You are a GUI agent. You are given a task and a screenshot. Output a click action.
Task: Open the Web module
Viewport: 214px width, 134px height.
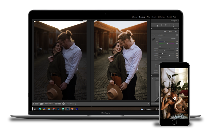tap(174, 17)
